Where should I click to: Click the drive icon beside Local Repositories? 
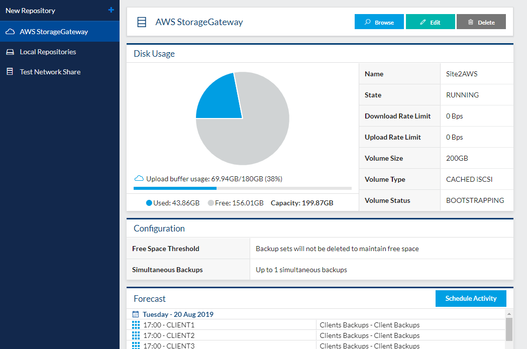coord(10,52)
